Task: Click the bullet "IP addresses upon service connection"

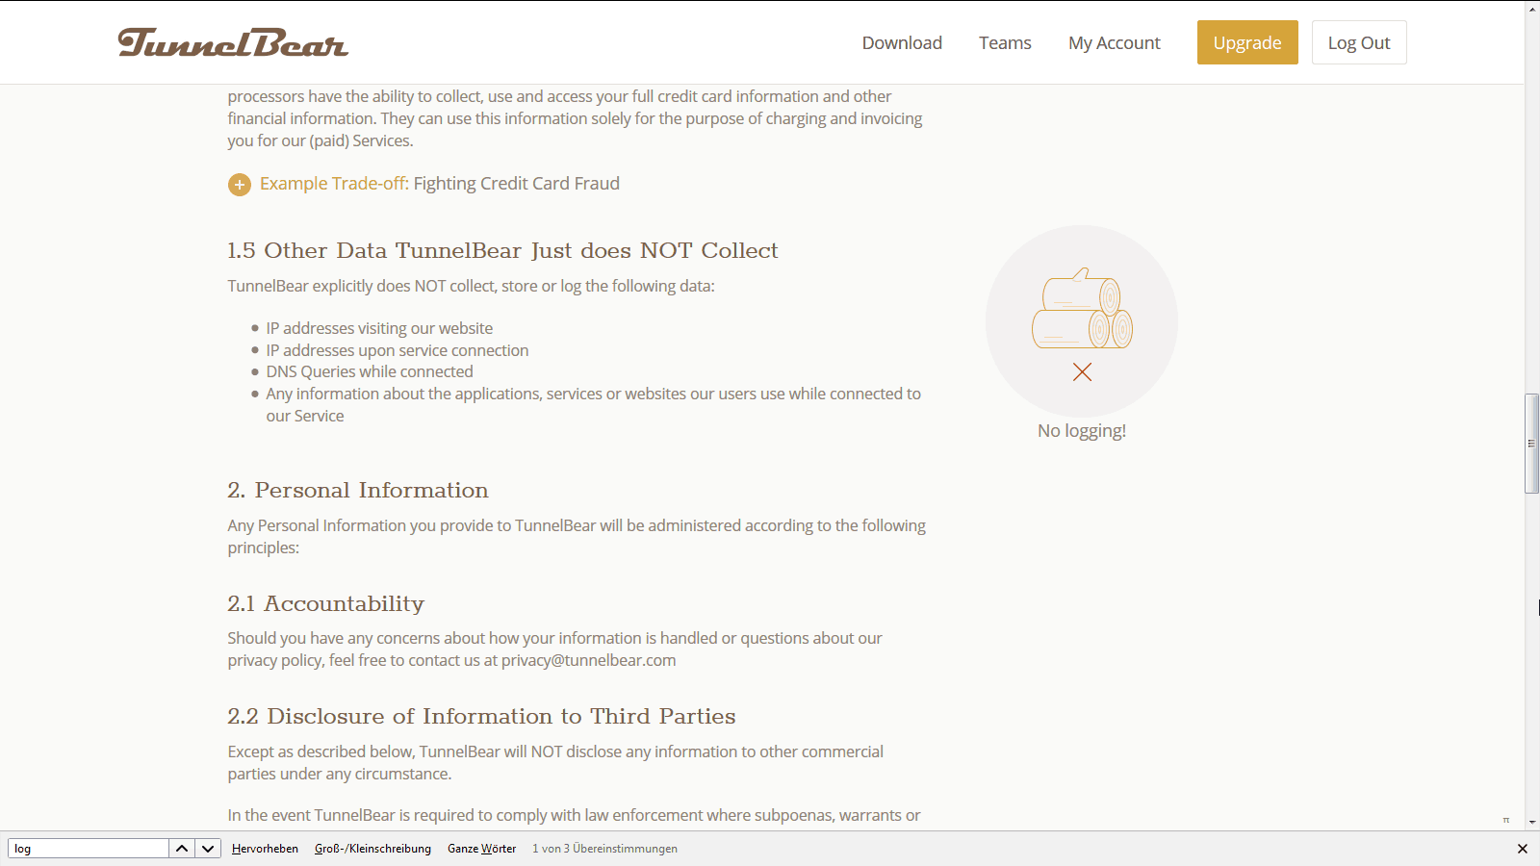Action: click(x=398, y=350)
